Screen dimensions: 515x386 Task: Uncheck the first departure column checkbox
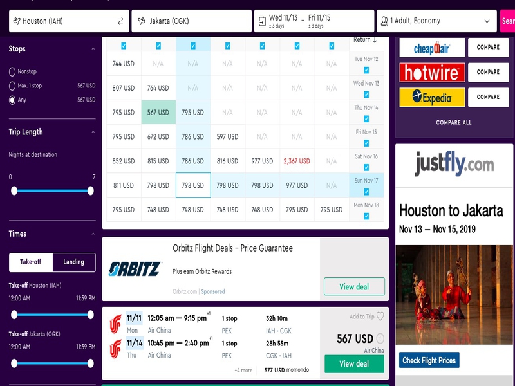tap(124, 46)
